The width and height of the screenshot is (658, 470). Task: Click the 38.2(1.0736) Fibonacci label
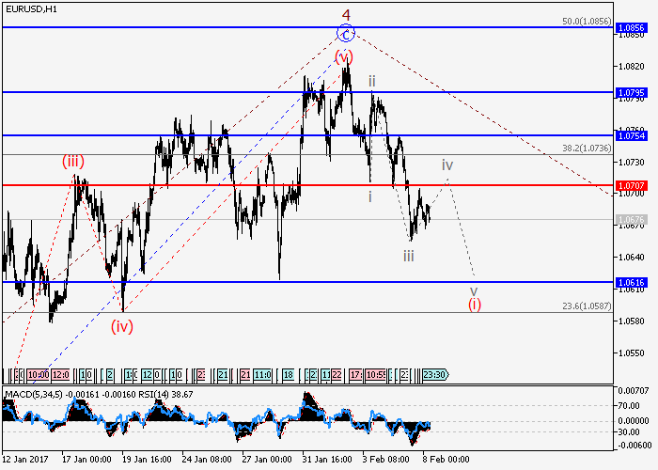click(587, 149)
